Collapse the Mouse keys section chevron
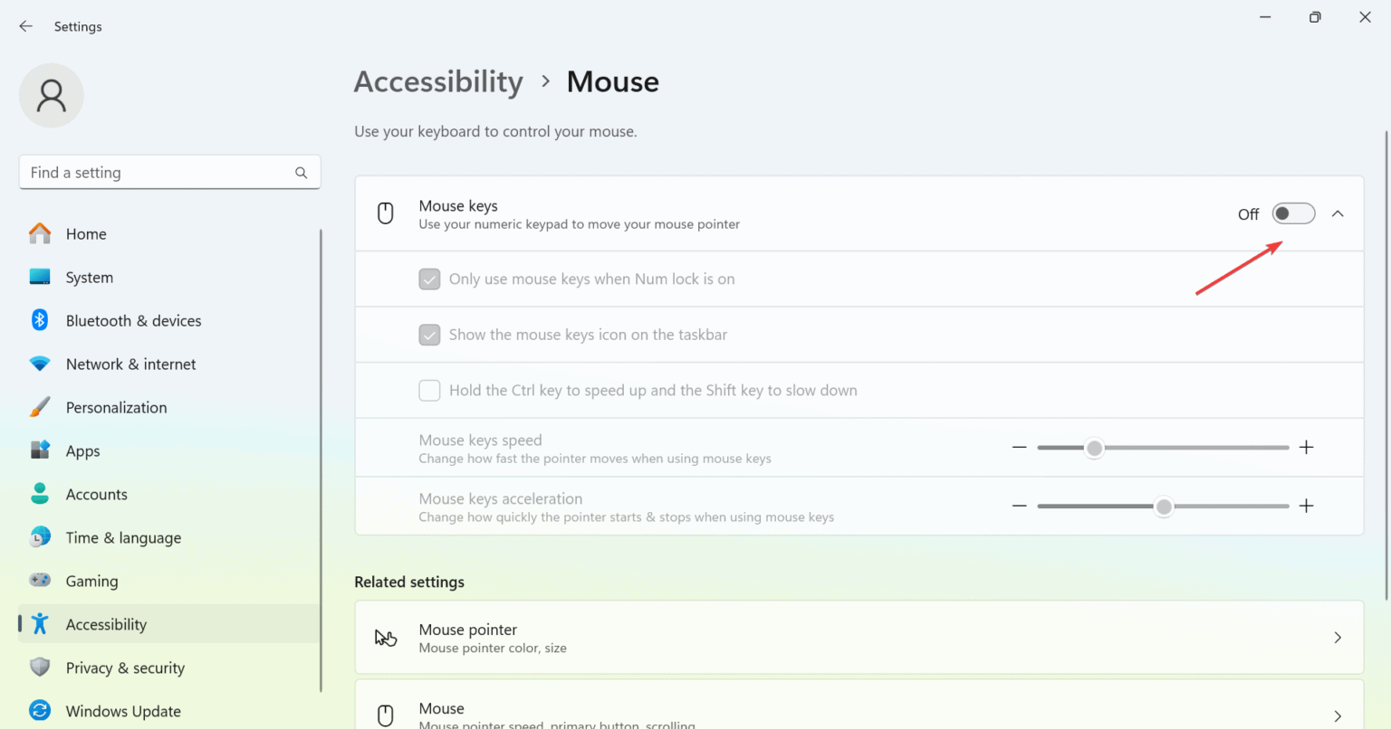 (x=1338, y=213)
